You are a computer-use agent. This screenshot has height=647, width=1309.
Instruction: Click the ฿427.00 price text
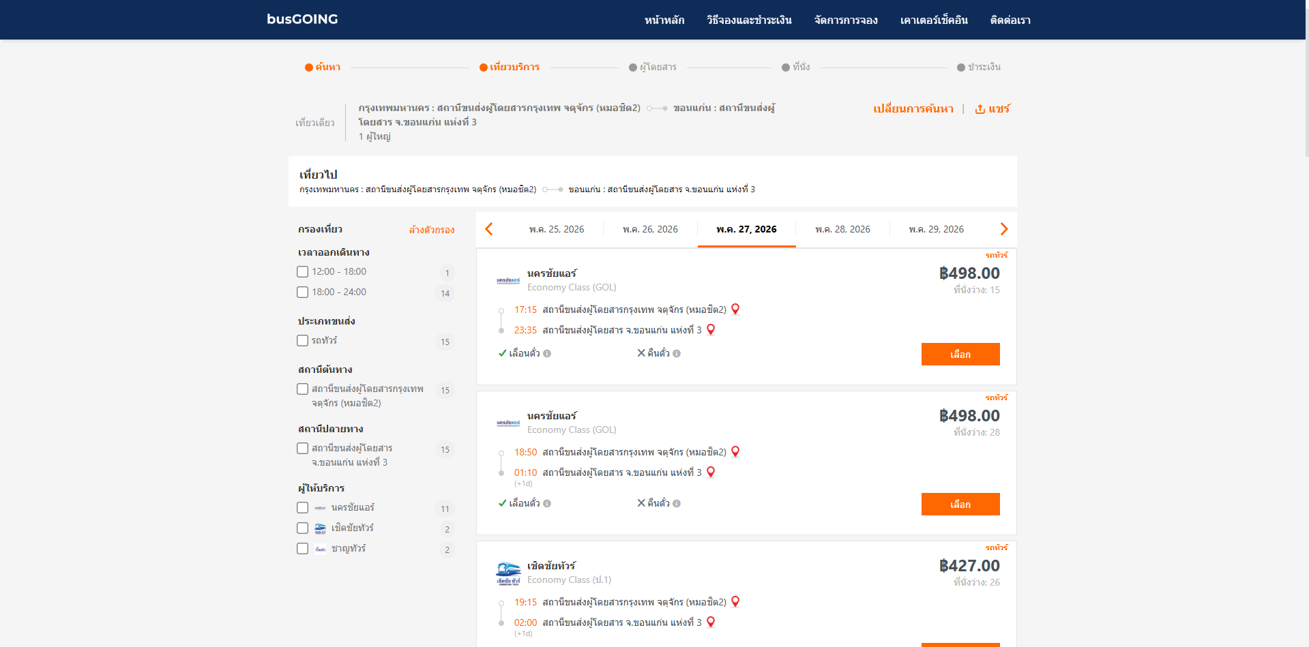969,566
